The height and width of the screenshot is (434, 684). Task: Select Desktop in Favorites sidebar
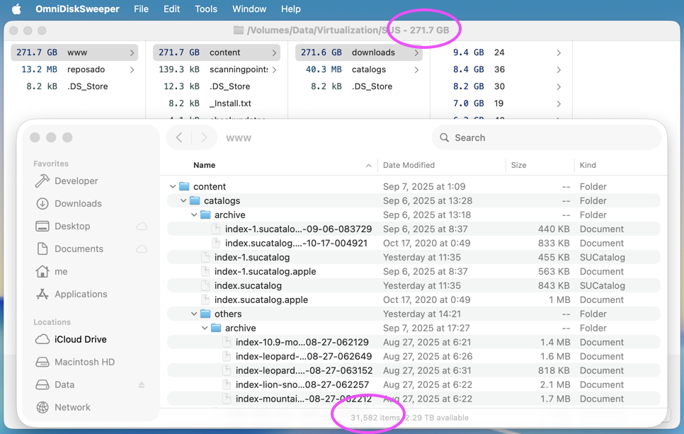click(72, 227)
